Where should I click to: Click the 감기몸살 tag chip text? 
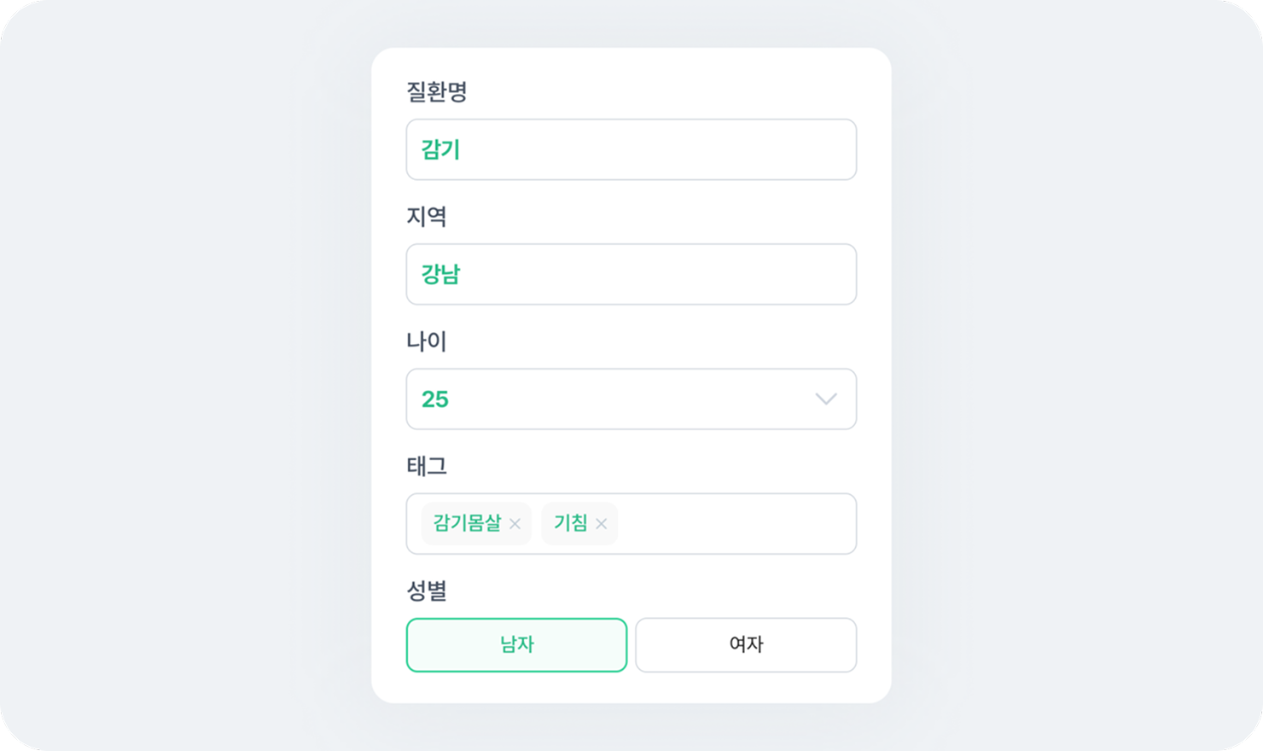pos(467,523)
